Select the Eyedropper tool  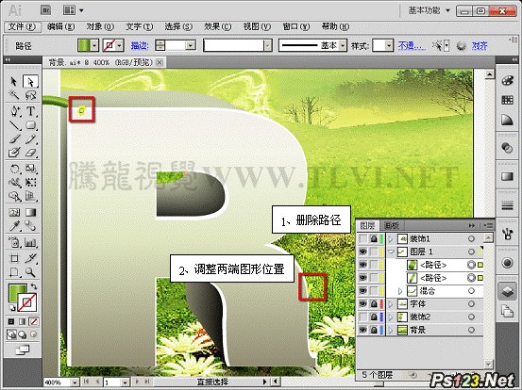tap(14, 226)
